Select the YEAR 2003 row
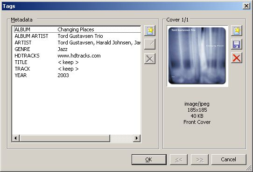The width and height of the screenshot is (253, 172). coord(77,75)
